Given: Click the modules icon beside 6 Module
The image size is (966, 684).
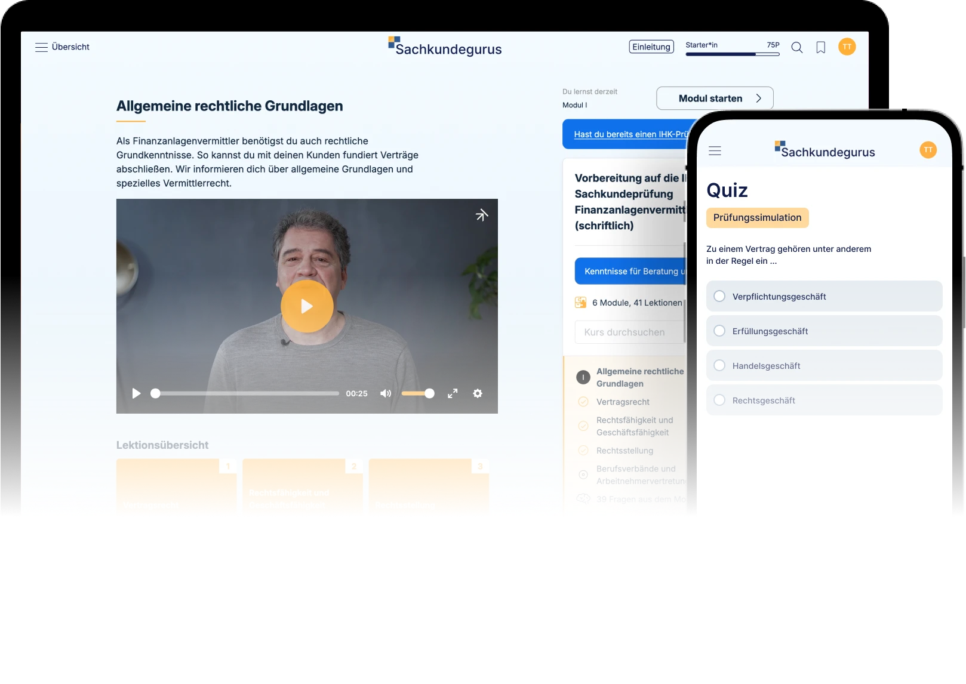Looking at the screenshot, I should tap(580, 303).
